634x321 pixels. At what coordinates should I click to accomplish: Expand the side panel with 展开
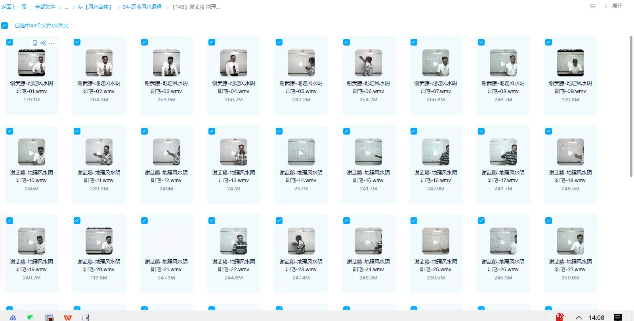[x=617, y=6]
